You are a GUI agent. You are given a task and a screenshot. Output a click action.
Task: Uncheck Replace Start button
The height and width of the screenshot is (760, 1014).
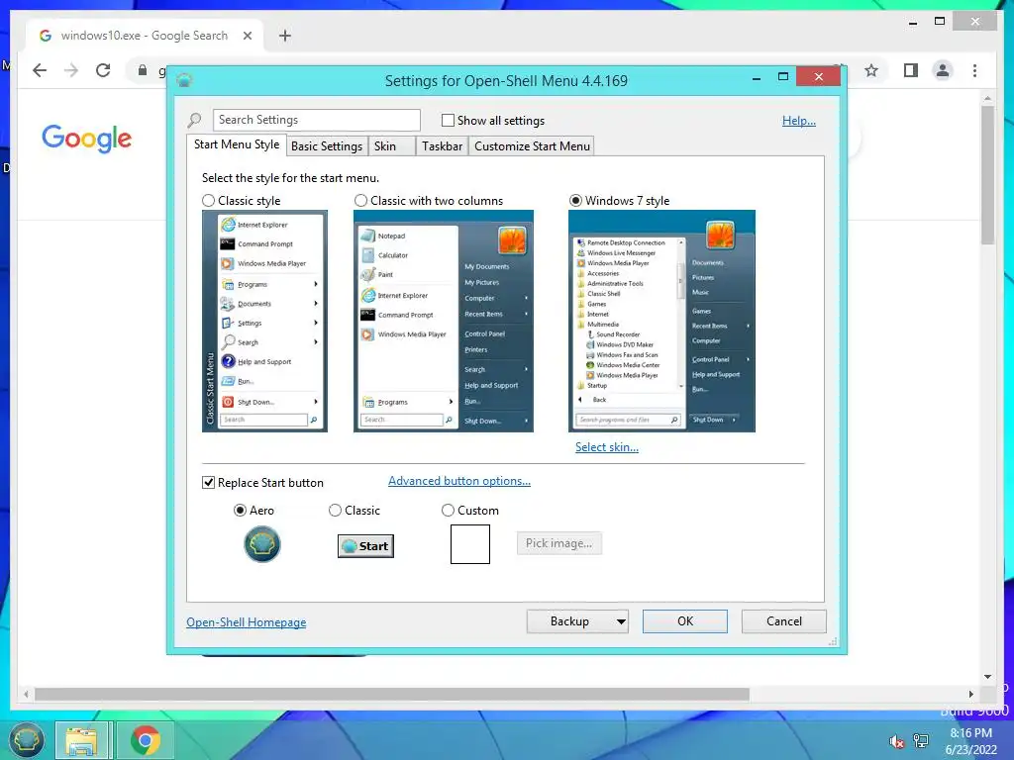(x=208, y=483)
